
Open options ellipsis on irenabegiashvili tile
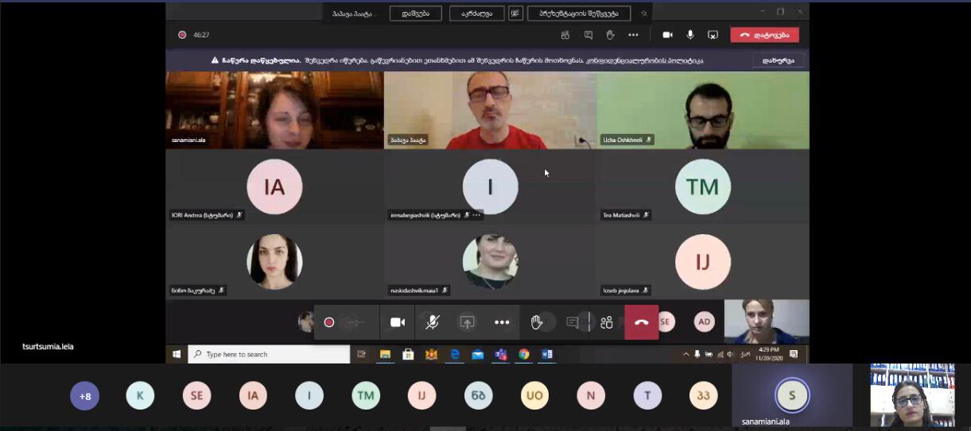tap(476, 215)
